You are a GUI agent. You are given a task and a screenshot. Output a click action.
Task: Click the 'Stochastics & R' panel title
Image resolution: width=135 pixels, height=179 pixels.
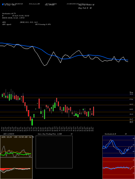(110, 134)
